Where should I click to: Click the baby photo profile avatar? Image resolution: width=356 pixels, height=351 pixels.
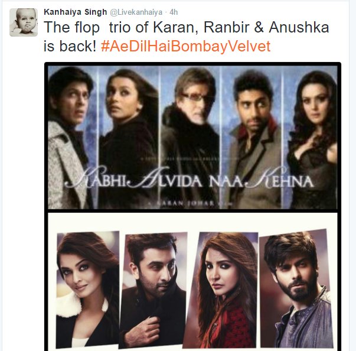click(24, 22)
